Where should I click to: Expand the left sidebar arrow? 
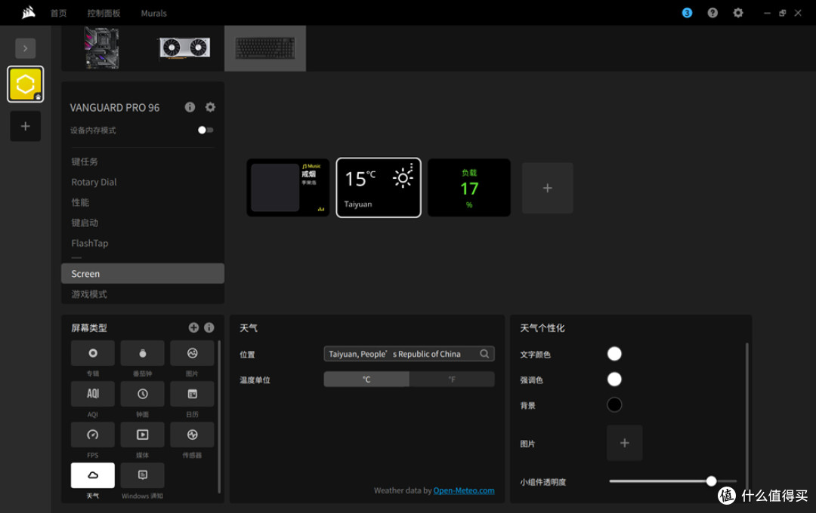26,48
